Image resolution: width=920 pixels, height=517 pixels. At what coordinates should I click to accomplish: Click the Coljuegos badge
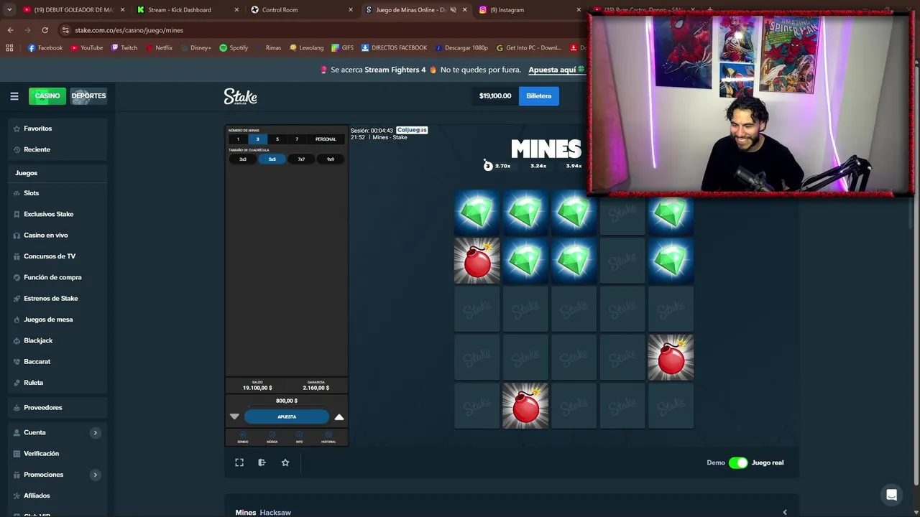coord(412,130)
